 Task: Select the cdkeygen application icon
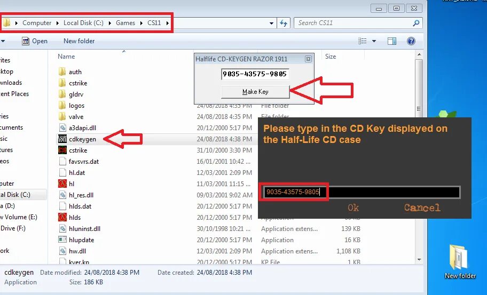coord(62,139)
